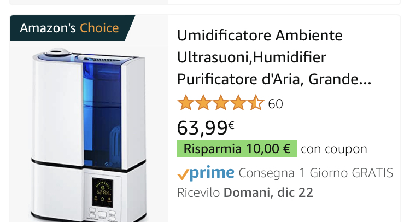Click the "con coupon" text
Screen dimensions: 410x222
334,149
